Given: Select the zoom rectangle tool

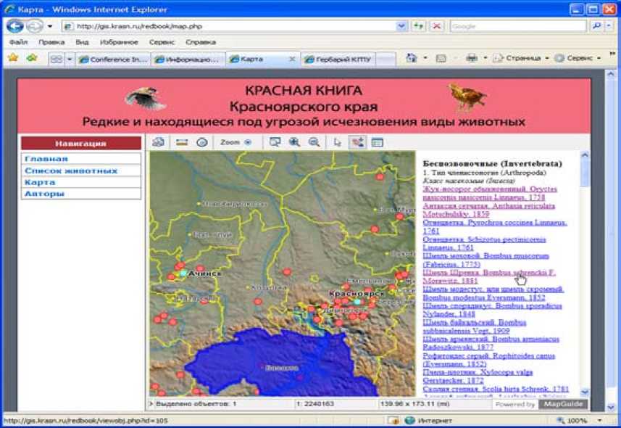Looking at the screenshot, I should point(275,142).
